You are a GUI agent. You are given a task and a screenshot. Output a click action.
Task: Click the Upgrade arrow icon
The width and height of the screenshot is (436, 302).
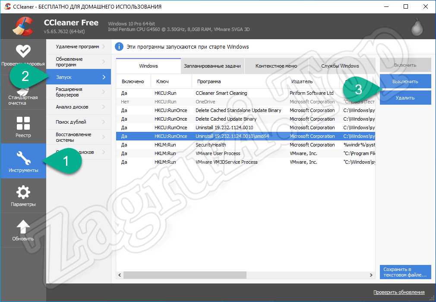pyautogui.click(x=23, y=227)
